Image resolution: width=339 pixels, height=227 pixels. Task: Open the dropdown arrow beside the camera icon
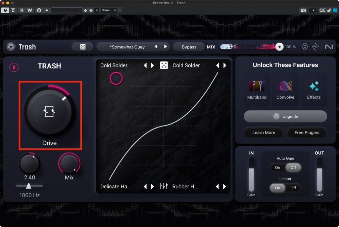pyautogui.click(x=313, y=10)
